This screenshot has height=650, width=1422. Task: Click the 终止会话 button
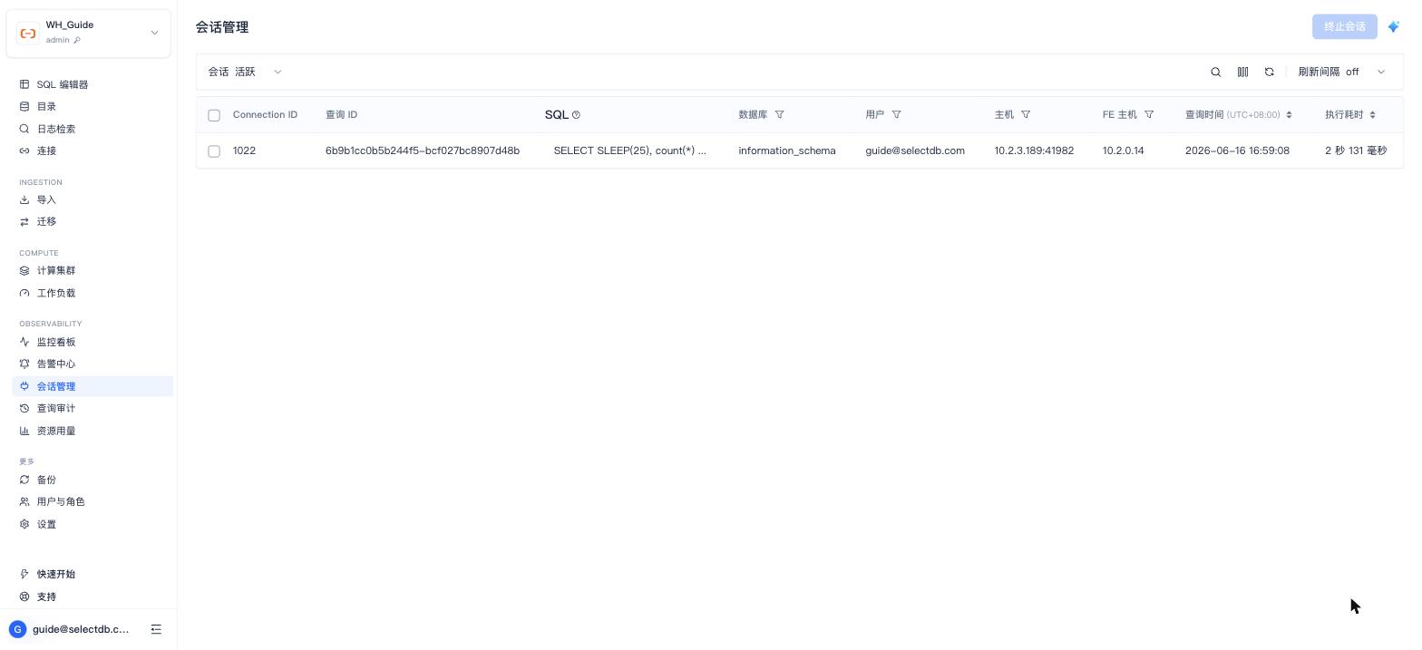[x=1344, y=26]
